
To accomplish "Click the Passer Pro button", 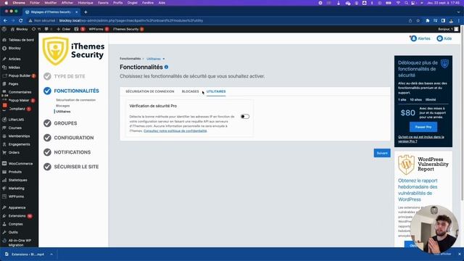I will 423,127.
